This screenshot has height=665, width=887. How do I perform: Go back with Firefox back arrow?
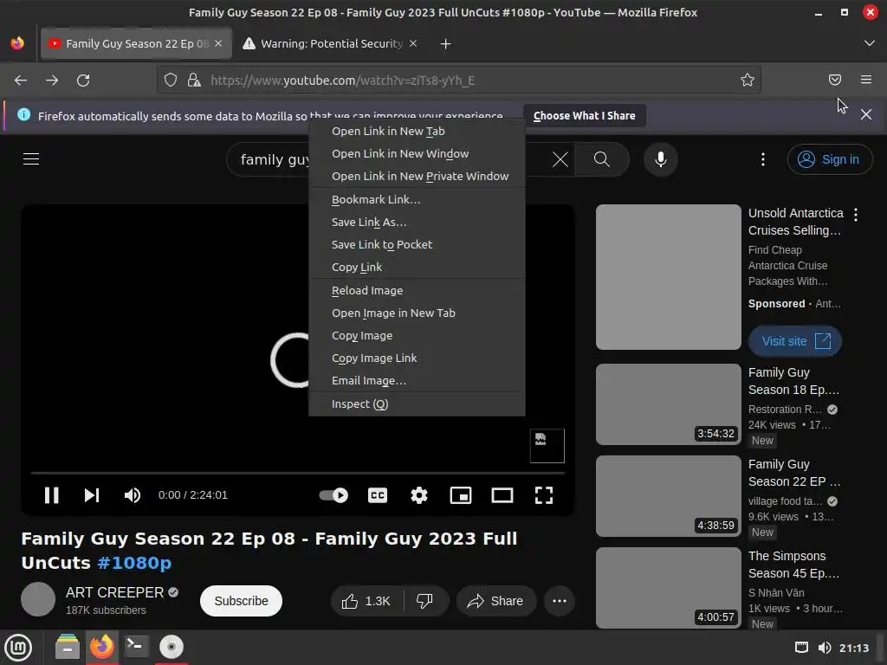point(21,81)
